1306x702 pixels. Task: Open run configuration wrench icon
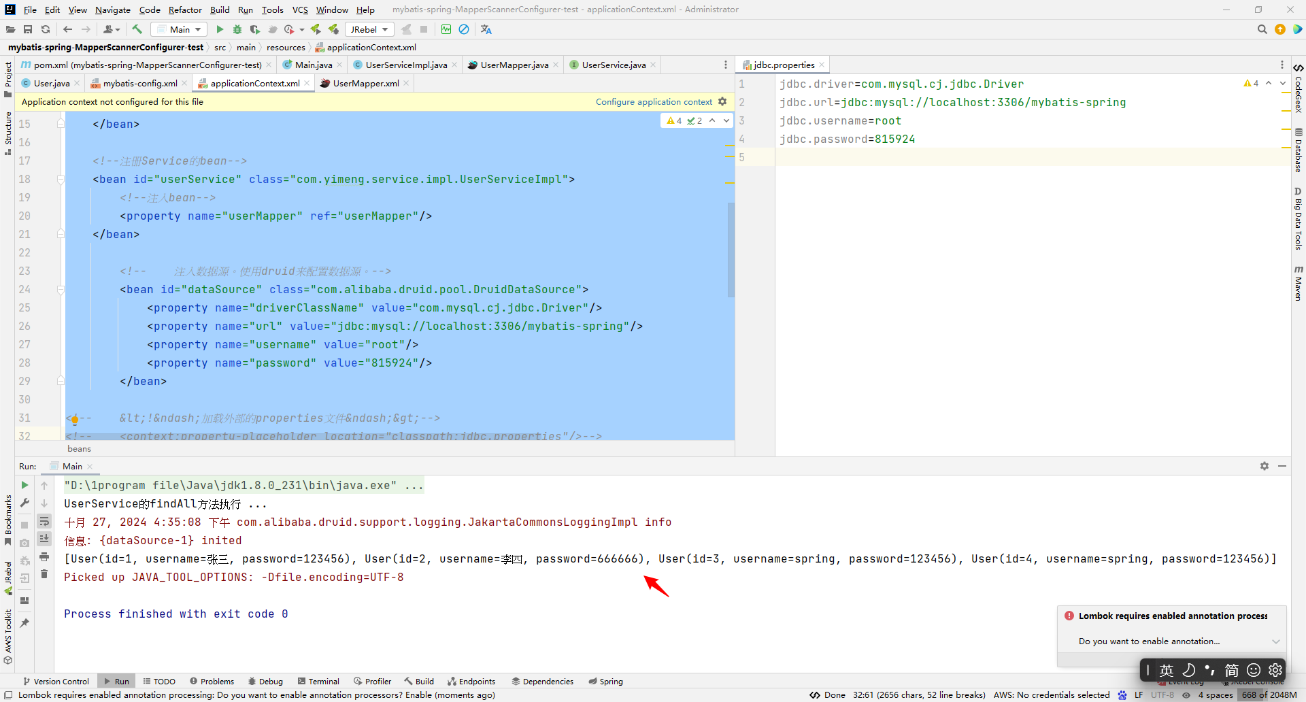click(x=24, y=503)
